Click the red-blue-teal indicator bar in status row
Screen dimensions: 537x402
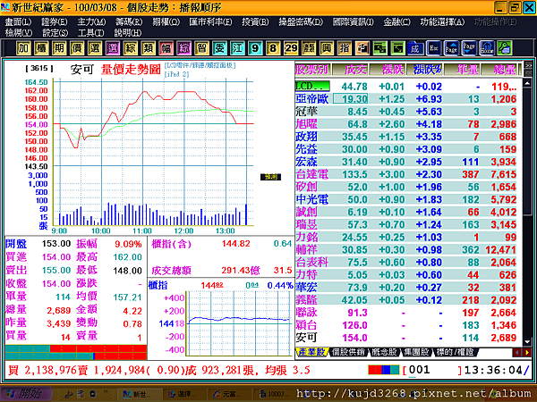(x=384, y=370)
